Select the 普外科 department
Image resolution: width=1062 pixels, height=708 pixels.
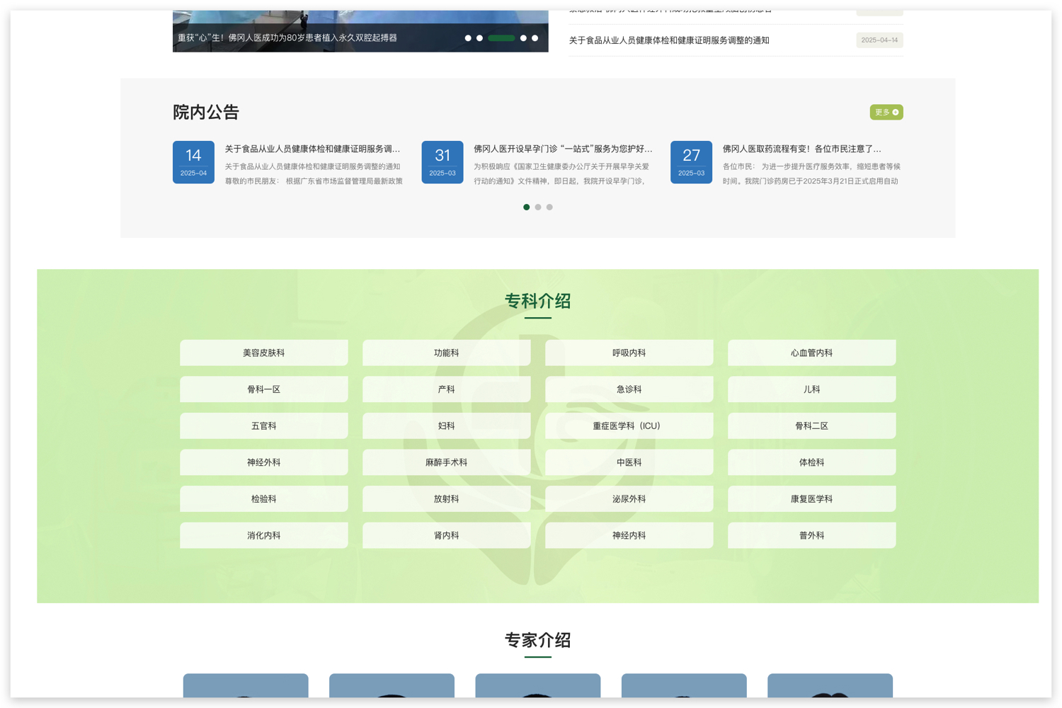pyautogui.click(x=811, y=535)
